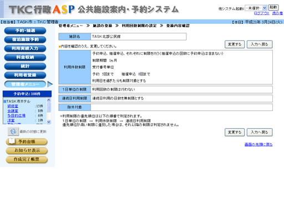The height and width of the screenshot is (213, 284).
Task: Click the 連続日利用の日数を無制限とする text
Action: click(118, 98)
